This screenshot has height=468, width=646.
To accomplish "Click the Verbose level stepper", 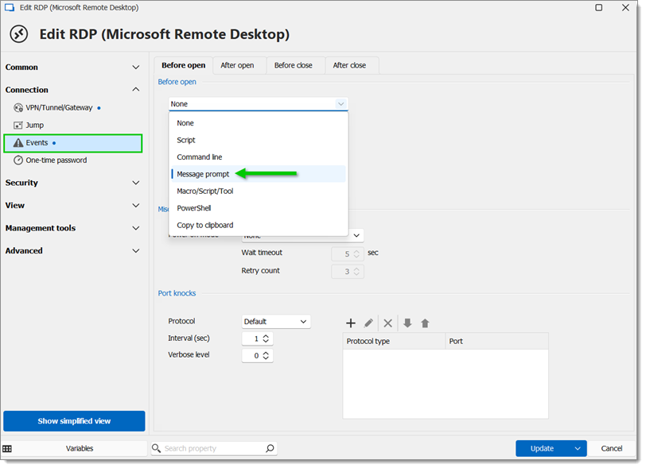I will click(x=266, y=356).
